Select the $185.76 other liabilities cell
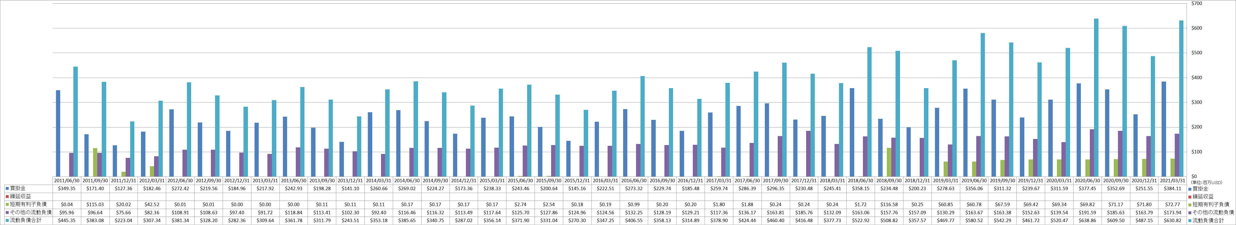The height and width of the screenshot is (225, 1236). tap(804, 212)
